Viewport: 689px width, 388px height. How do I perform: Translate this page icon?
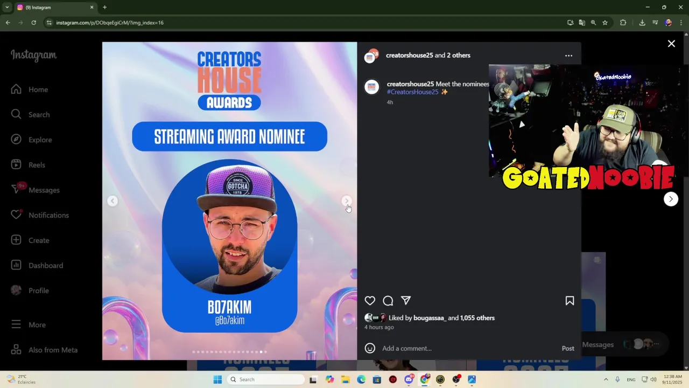(582, 23)
